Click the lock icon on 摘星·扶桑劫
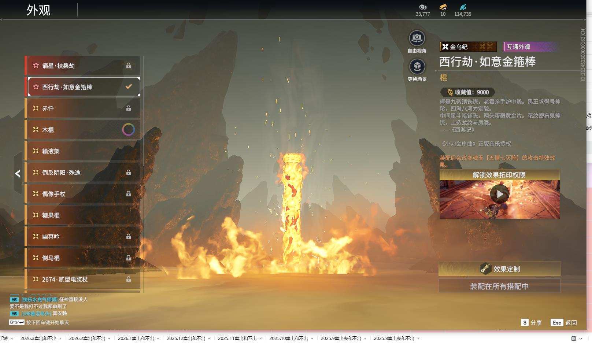This screenshot has height=344, width=592. 129,66
